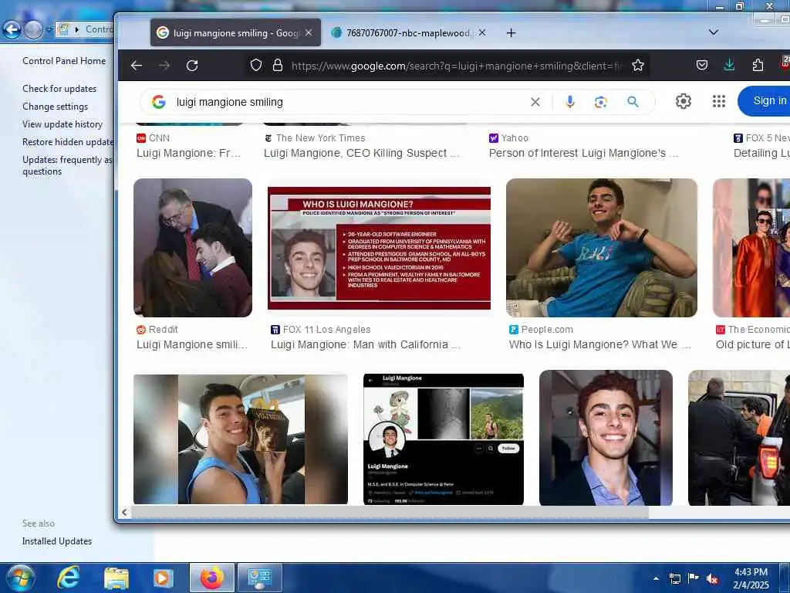790x593 pixels.
Task: Click Control Panel taskbar icon
Action: (259, 578)
